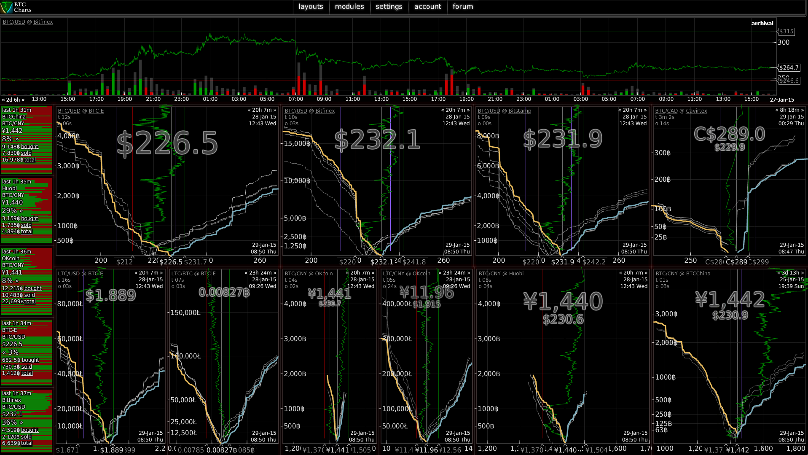
Task: Click the BTC-E exchange link in BTC/USD chart
Action: click(96, 111)
